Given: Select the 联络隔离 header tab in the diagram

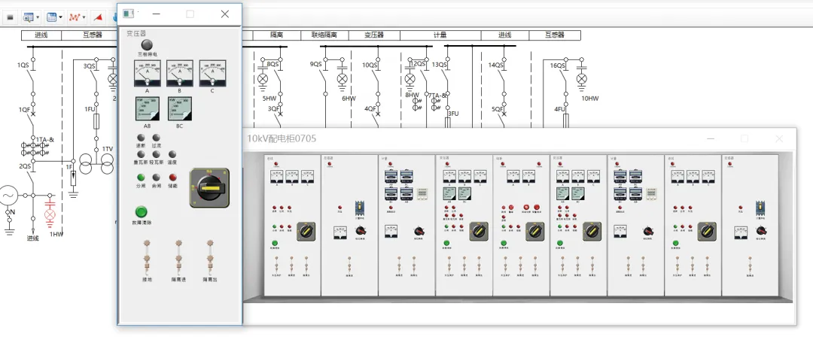Looking at the screenshot, I should coord(324,35).
